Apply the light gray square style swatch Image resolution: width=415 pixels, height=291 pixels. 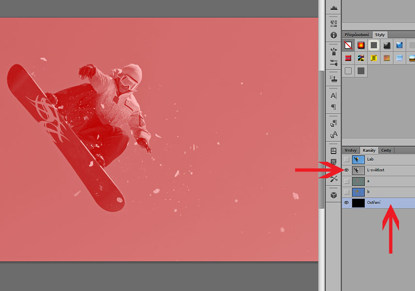coord(348,71)
